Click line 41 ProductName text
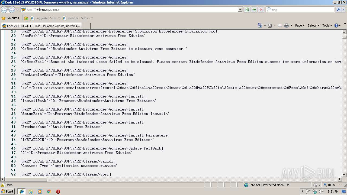Screen dimensions: 347x195 pyautogui.click(x=61, y=127)
